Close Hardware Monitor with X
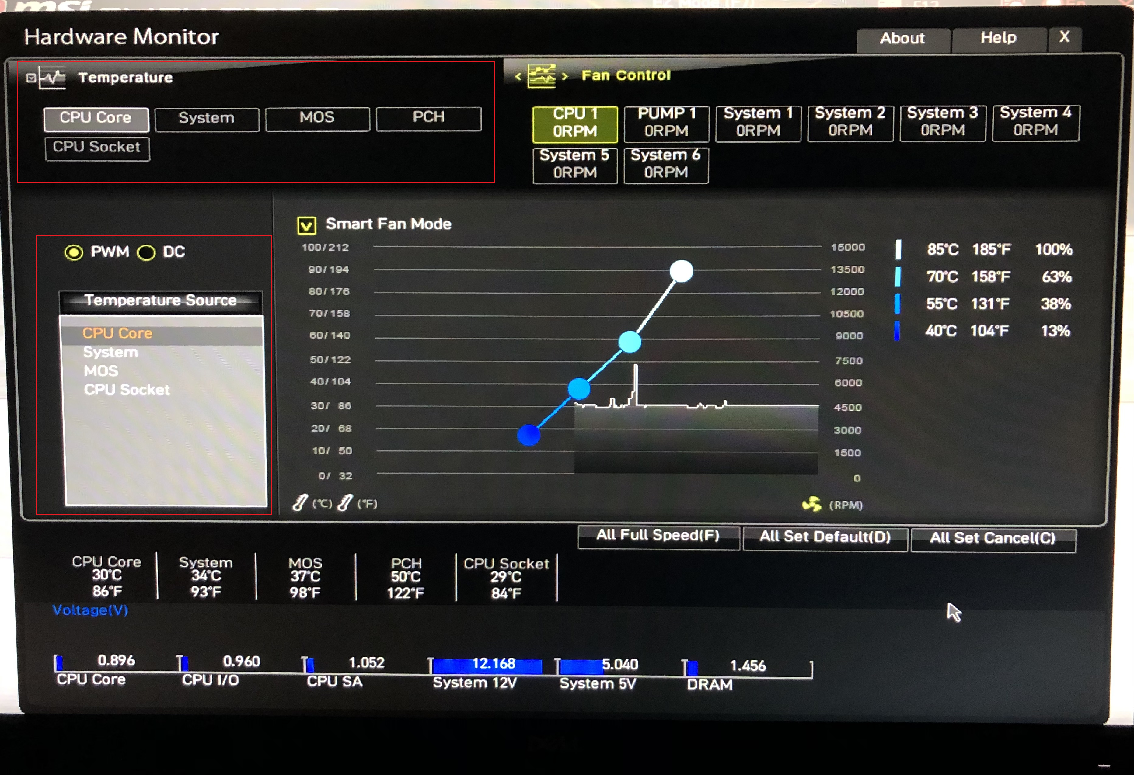Screen dimensions: 1134x775 1064,37
